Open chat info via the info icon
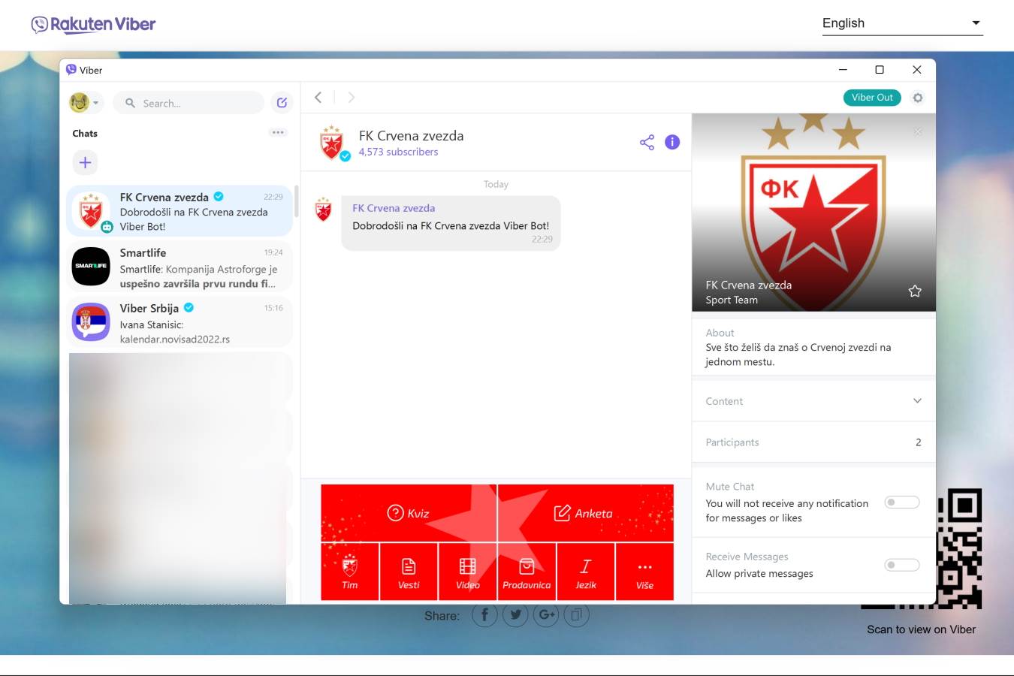The width and height of the screenshot is (1014, 676). (x=672, y=141)
